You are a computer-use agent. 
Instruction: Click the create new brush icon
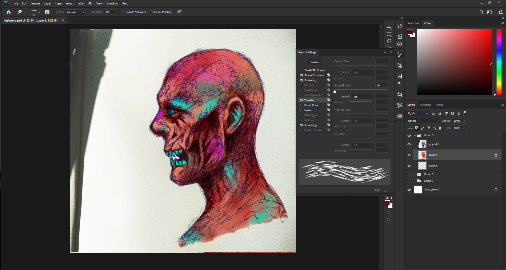[x=385, y=190]
